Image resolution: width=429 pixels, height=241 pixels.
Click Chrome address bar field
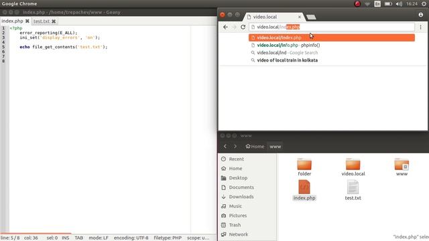coord(332,27)
